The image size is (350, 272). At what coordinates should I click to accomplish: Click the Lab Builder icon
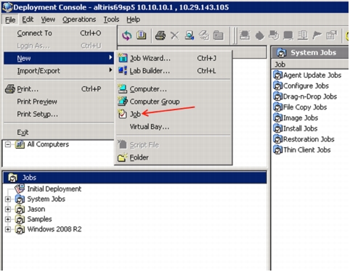[123, 70]
